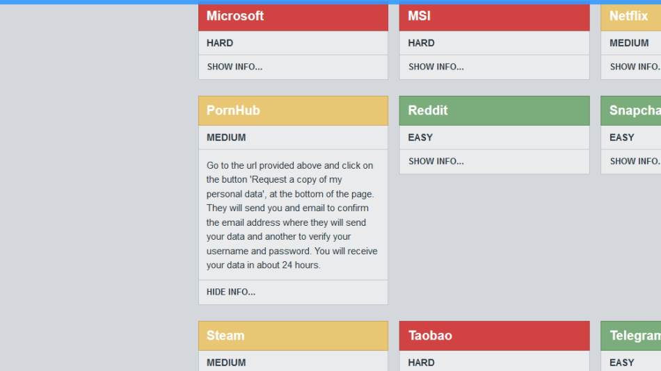The height and width of the screenshot is (371, 661).
Task: Click the HARD label under Microsoft
Action: [220, 43]
